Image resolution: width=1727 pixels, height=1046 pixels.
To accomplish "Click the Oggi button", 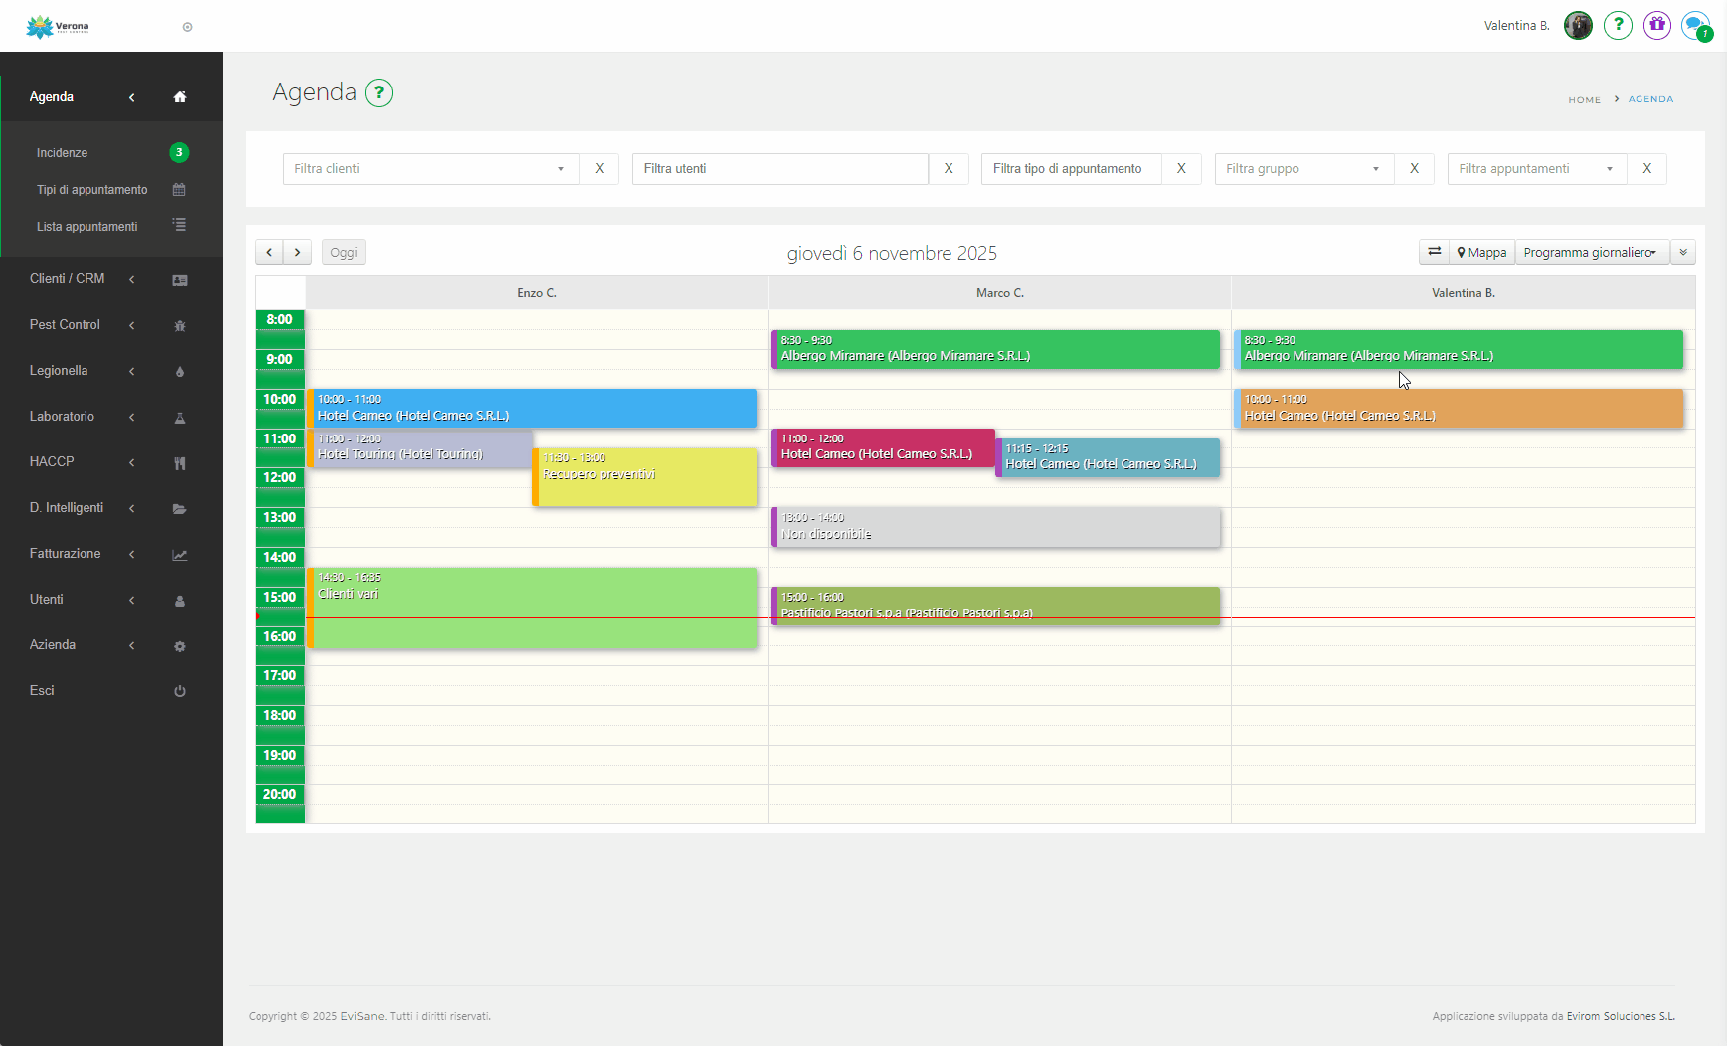I will click(x=344, y=253).
